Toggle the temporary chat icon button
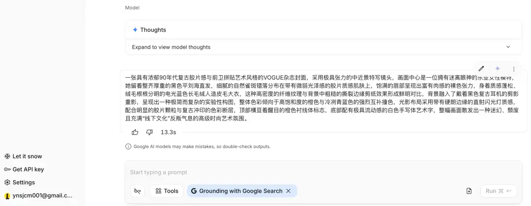 tap(138, 191)
